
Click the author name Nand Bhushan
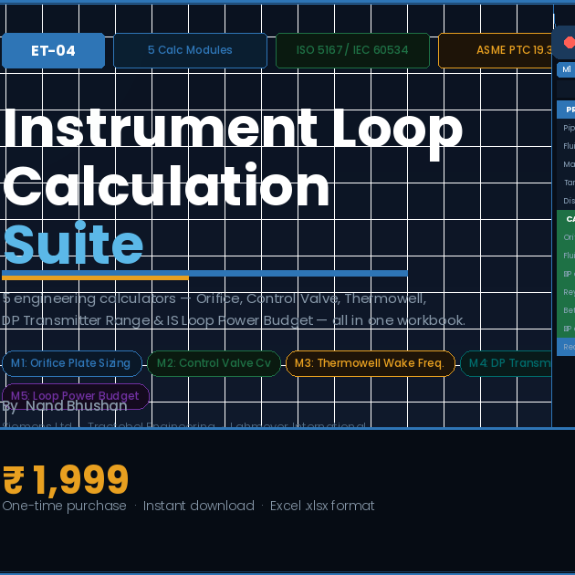click(77, 406)
